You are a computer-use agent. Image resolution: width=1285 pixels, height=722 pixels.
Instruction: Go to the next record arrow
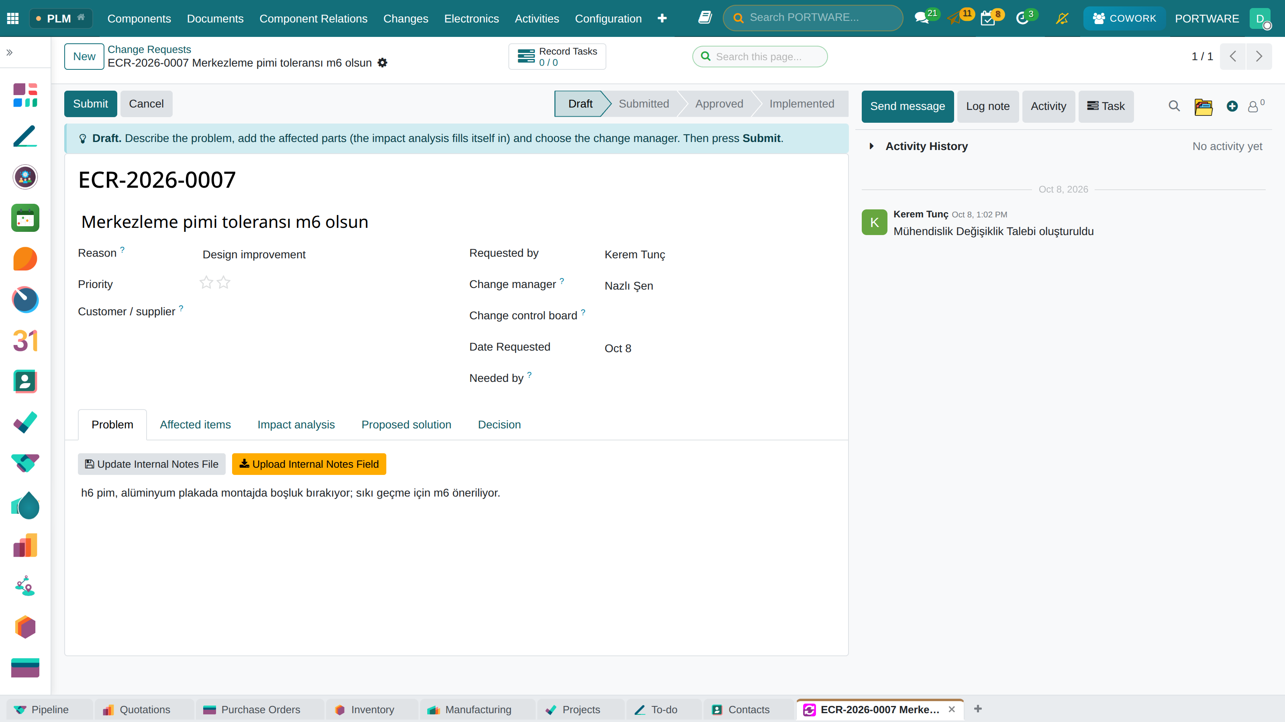pos(1258,56)
